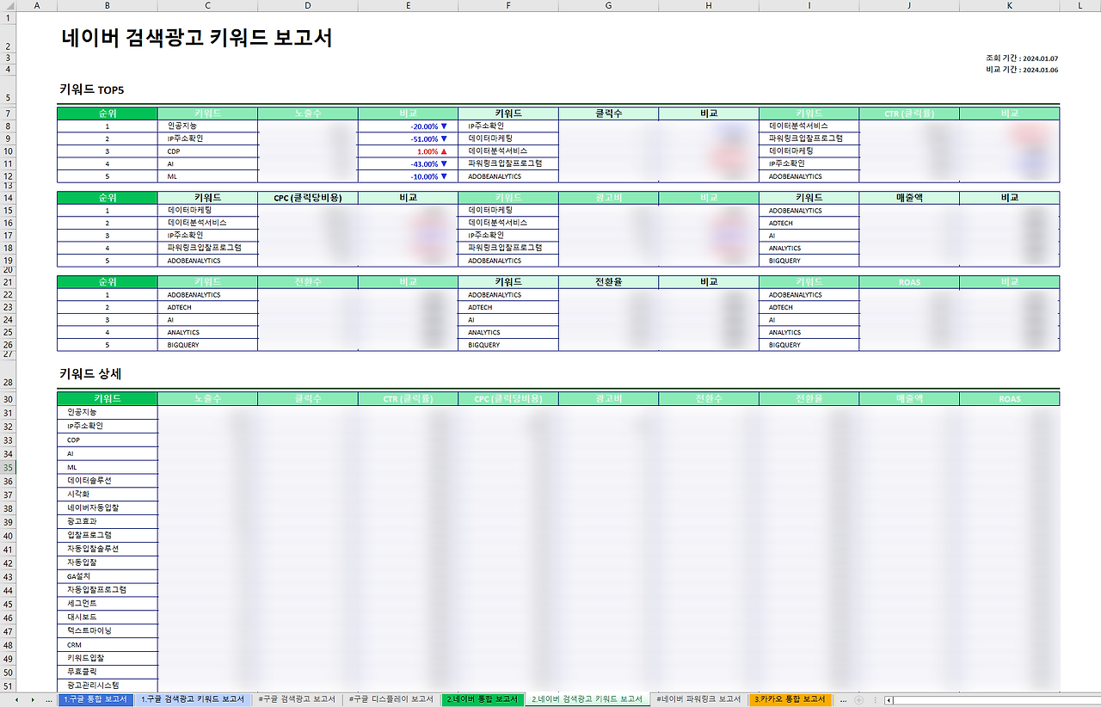Viewport: 1101px width, 707px height.
Task: Open the #구글 검색광고 보고서 sheet
Action: click(297, 700)
